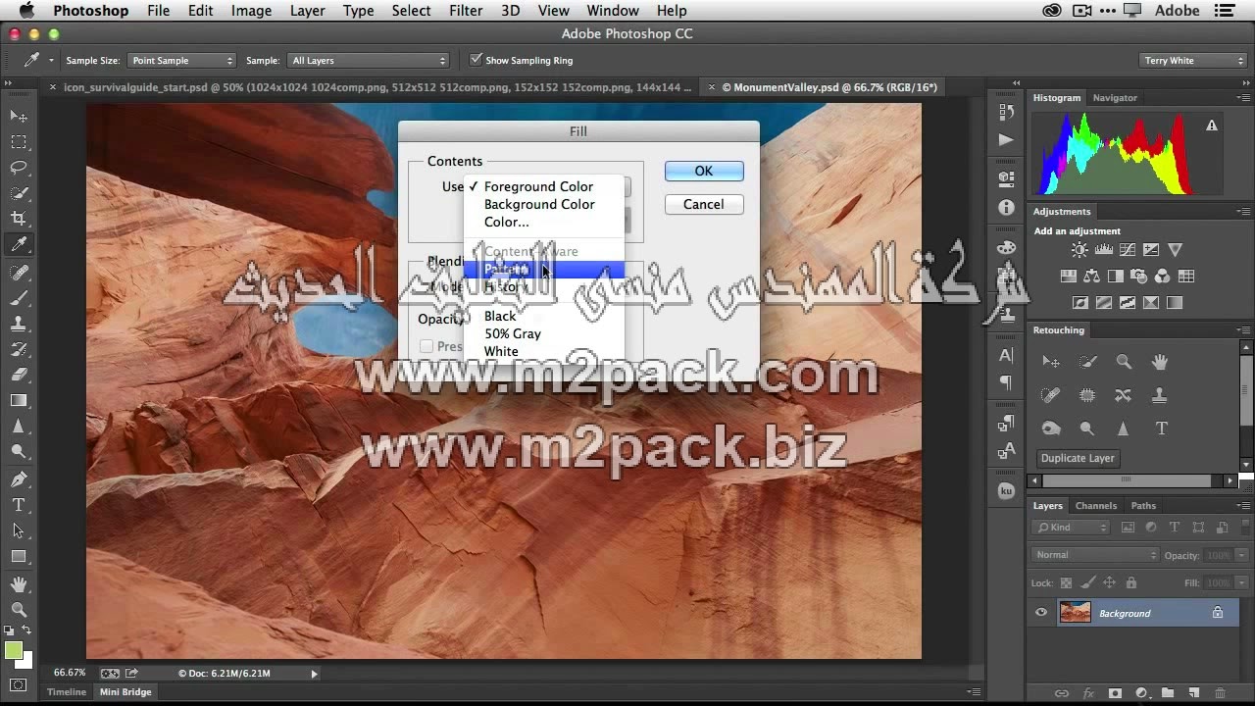Viewport: 1255px width, 706px height.
Task: Toggle lock all in Layers panel
Action: click(x=1131, y=582)
